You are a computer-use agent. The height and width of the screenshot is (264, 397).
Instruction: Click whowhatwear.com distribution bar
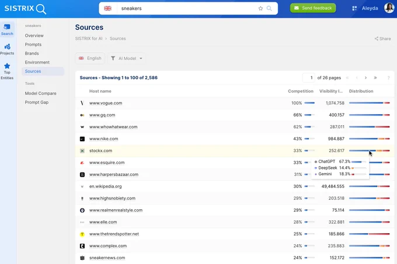pos(369,127)
